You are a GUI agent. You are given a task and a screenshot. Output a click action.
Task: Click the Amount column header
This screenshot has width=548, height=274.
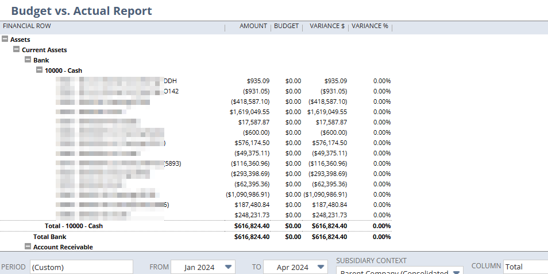(x=253, y=26)
